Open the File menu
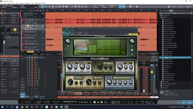This screenshot has width=193, height=109. 2,3
